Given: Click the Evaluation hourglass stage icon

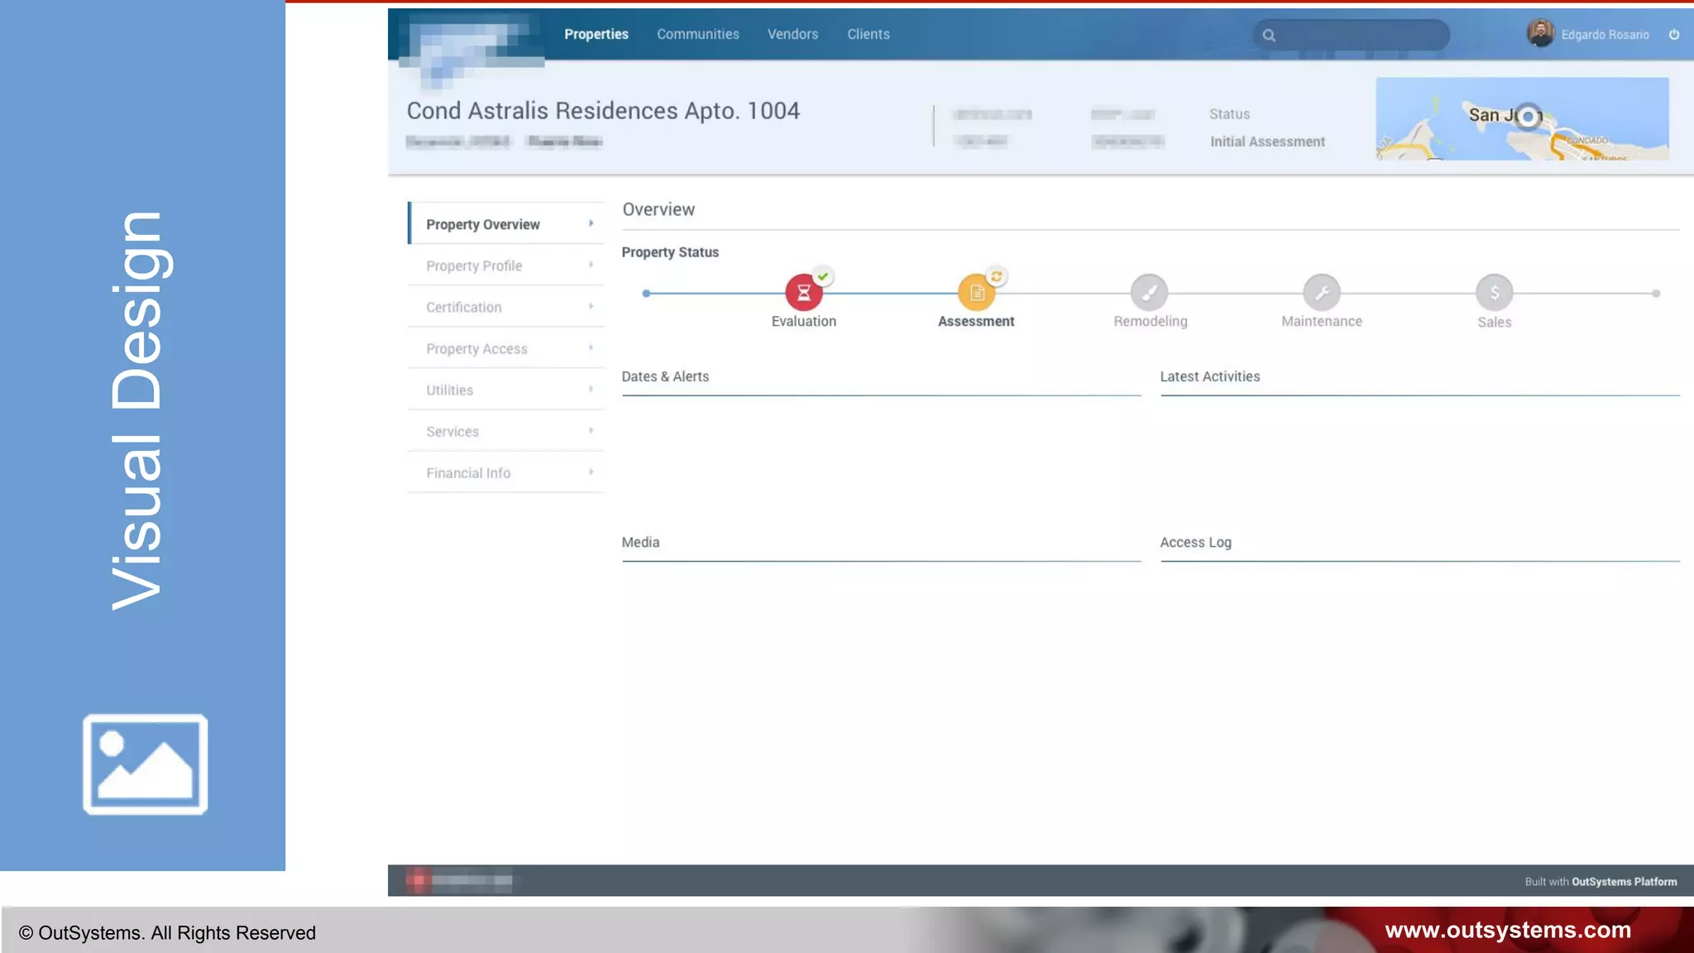Looking at the screenshot, I should [x=803, y=292].
